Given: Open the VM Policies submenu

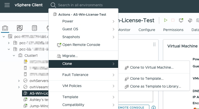Looking at the screenshot, I should click(x=83, y=86).
